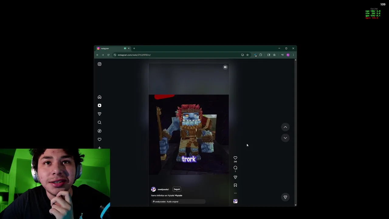Open a new browser tab
Screen dimensions: 389x219
tap(134, 48)
